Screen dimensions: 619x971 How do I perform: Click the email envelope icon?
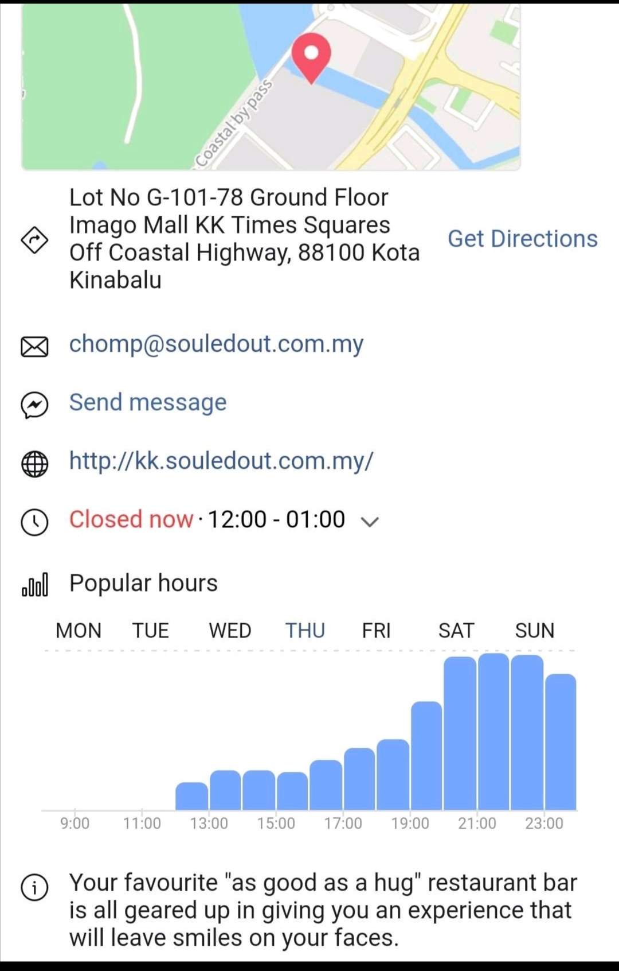click(34, 347)
